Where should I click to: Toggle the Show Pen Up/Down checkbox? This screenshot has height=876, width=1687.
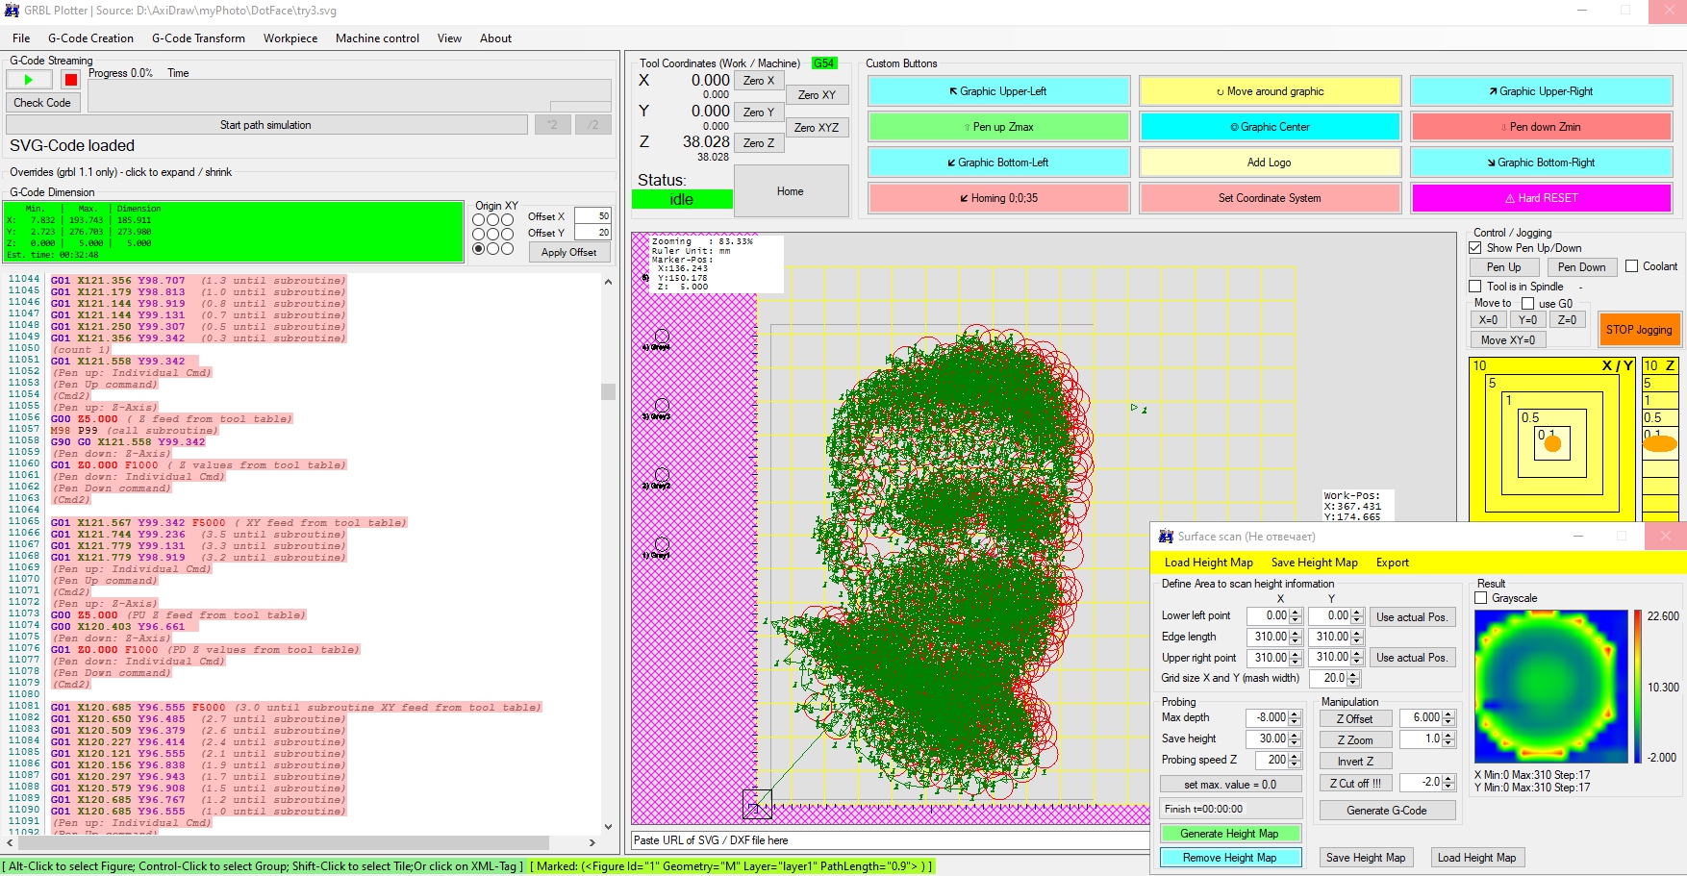[1475, 248]
